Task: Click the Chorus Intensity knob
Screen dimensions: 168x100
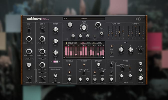Action: pos(69,79)
